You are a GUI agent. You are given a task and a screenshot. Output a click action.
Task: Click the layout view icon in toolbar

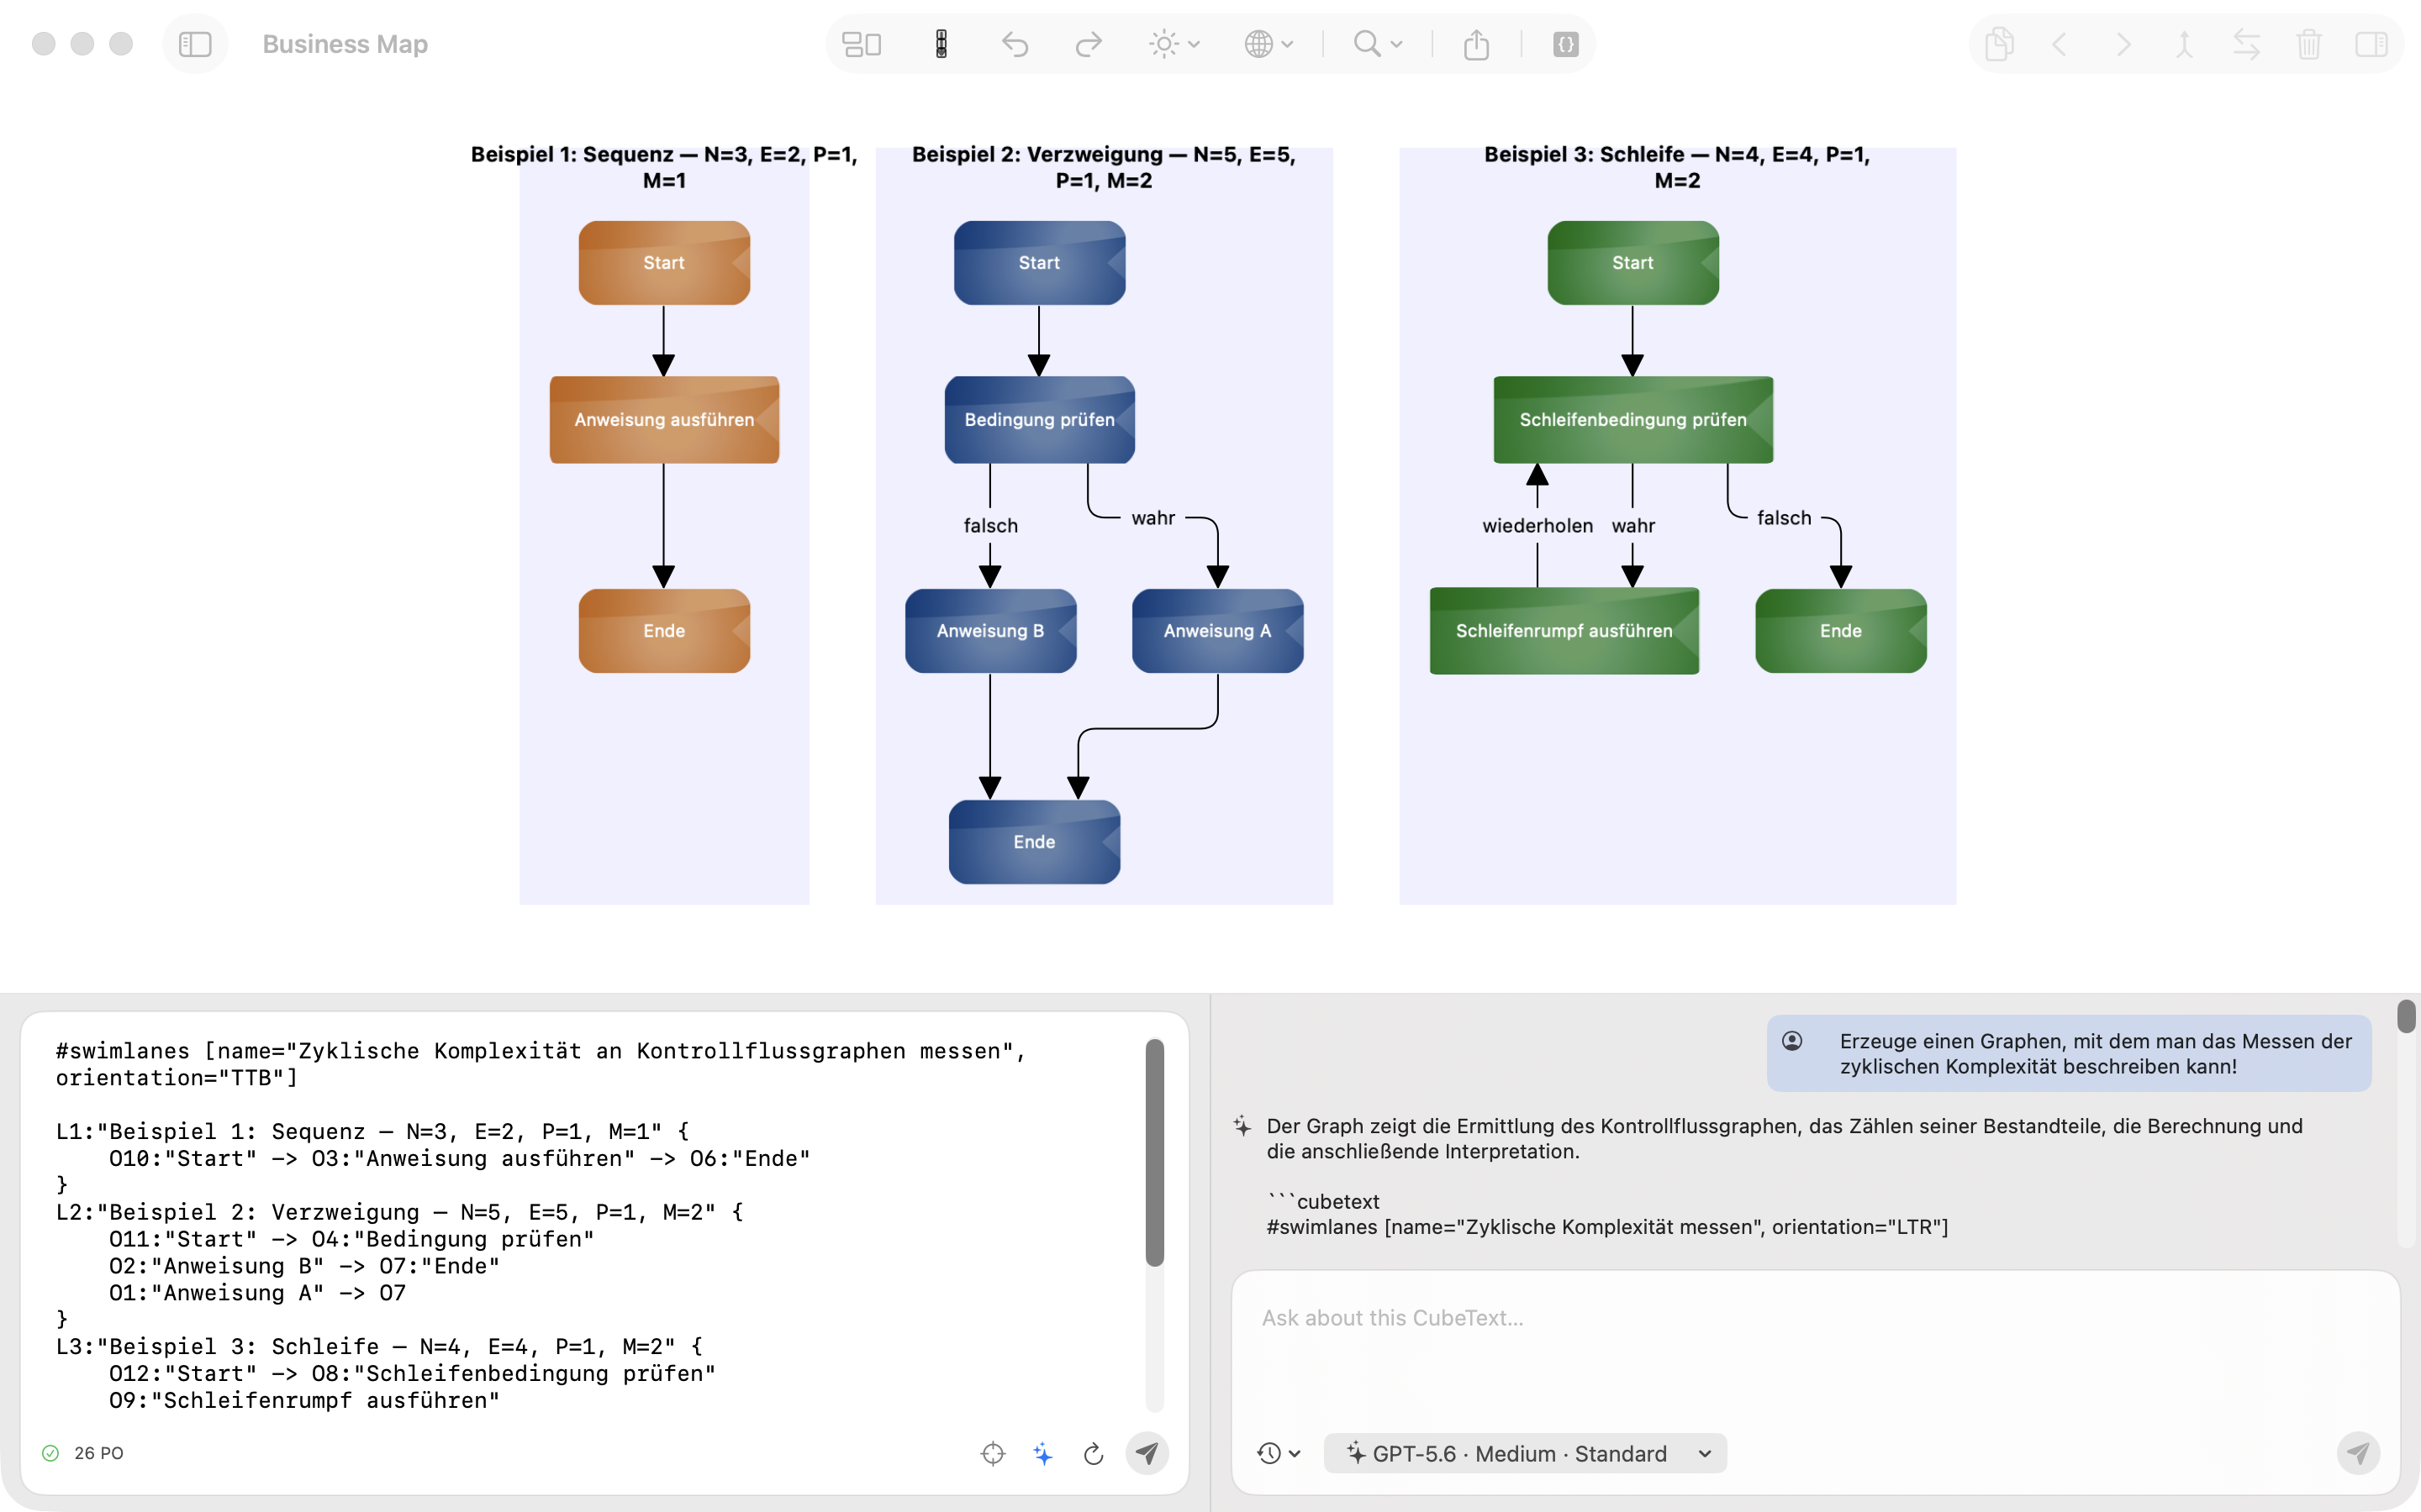pos(862,44)
